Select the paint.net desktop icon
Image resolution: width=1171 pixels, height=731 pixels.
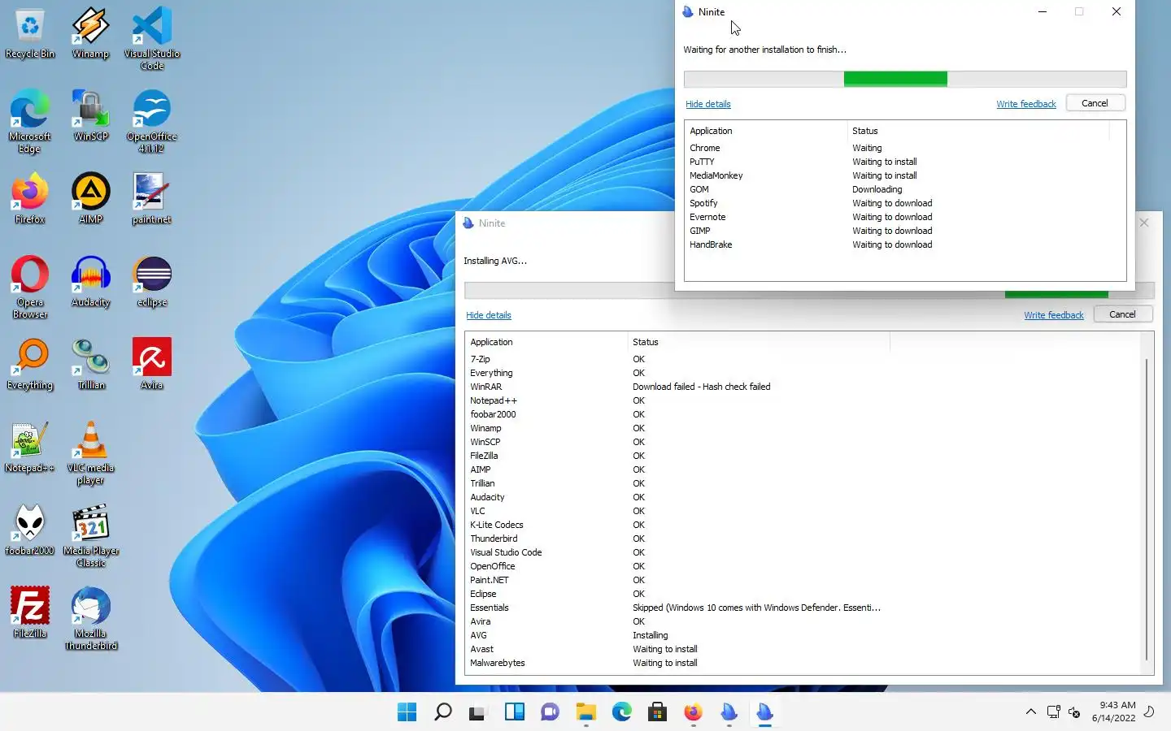(152, 199)
